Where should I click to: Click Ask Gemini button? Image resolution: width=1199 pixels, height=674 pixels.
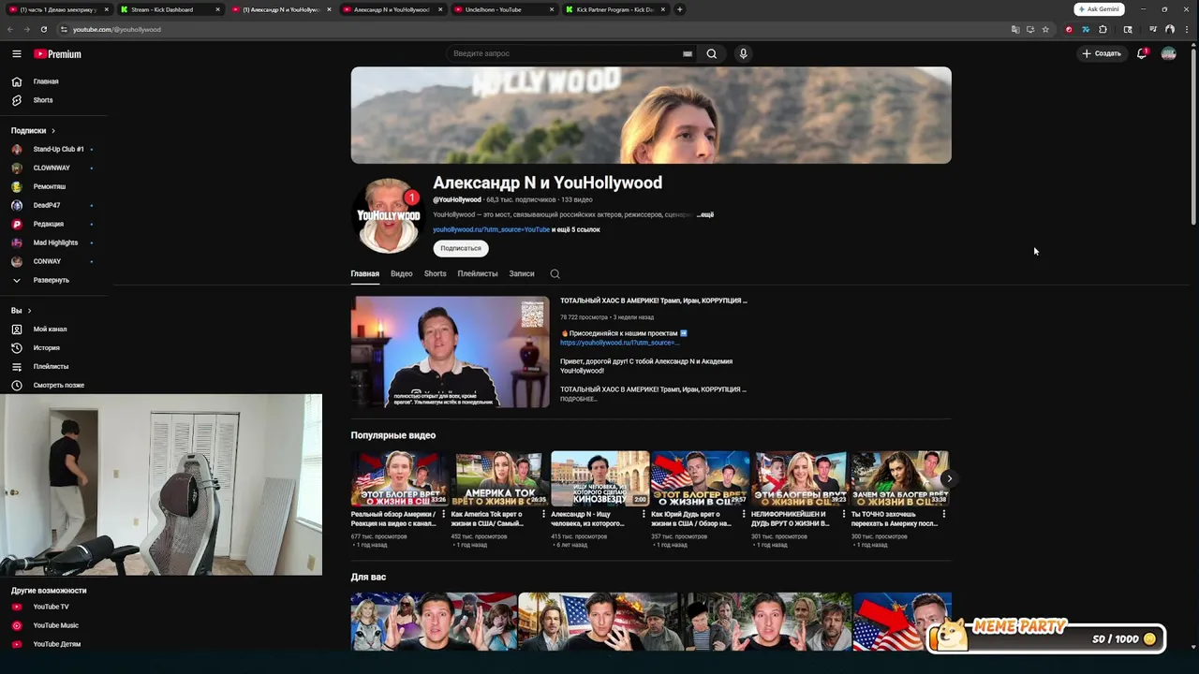pyautogui.click(x=1099, y=9)
